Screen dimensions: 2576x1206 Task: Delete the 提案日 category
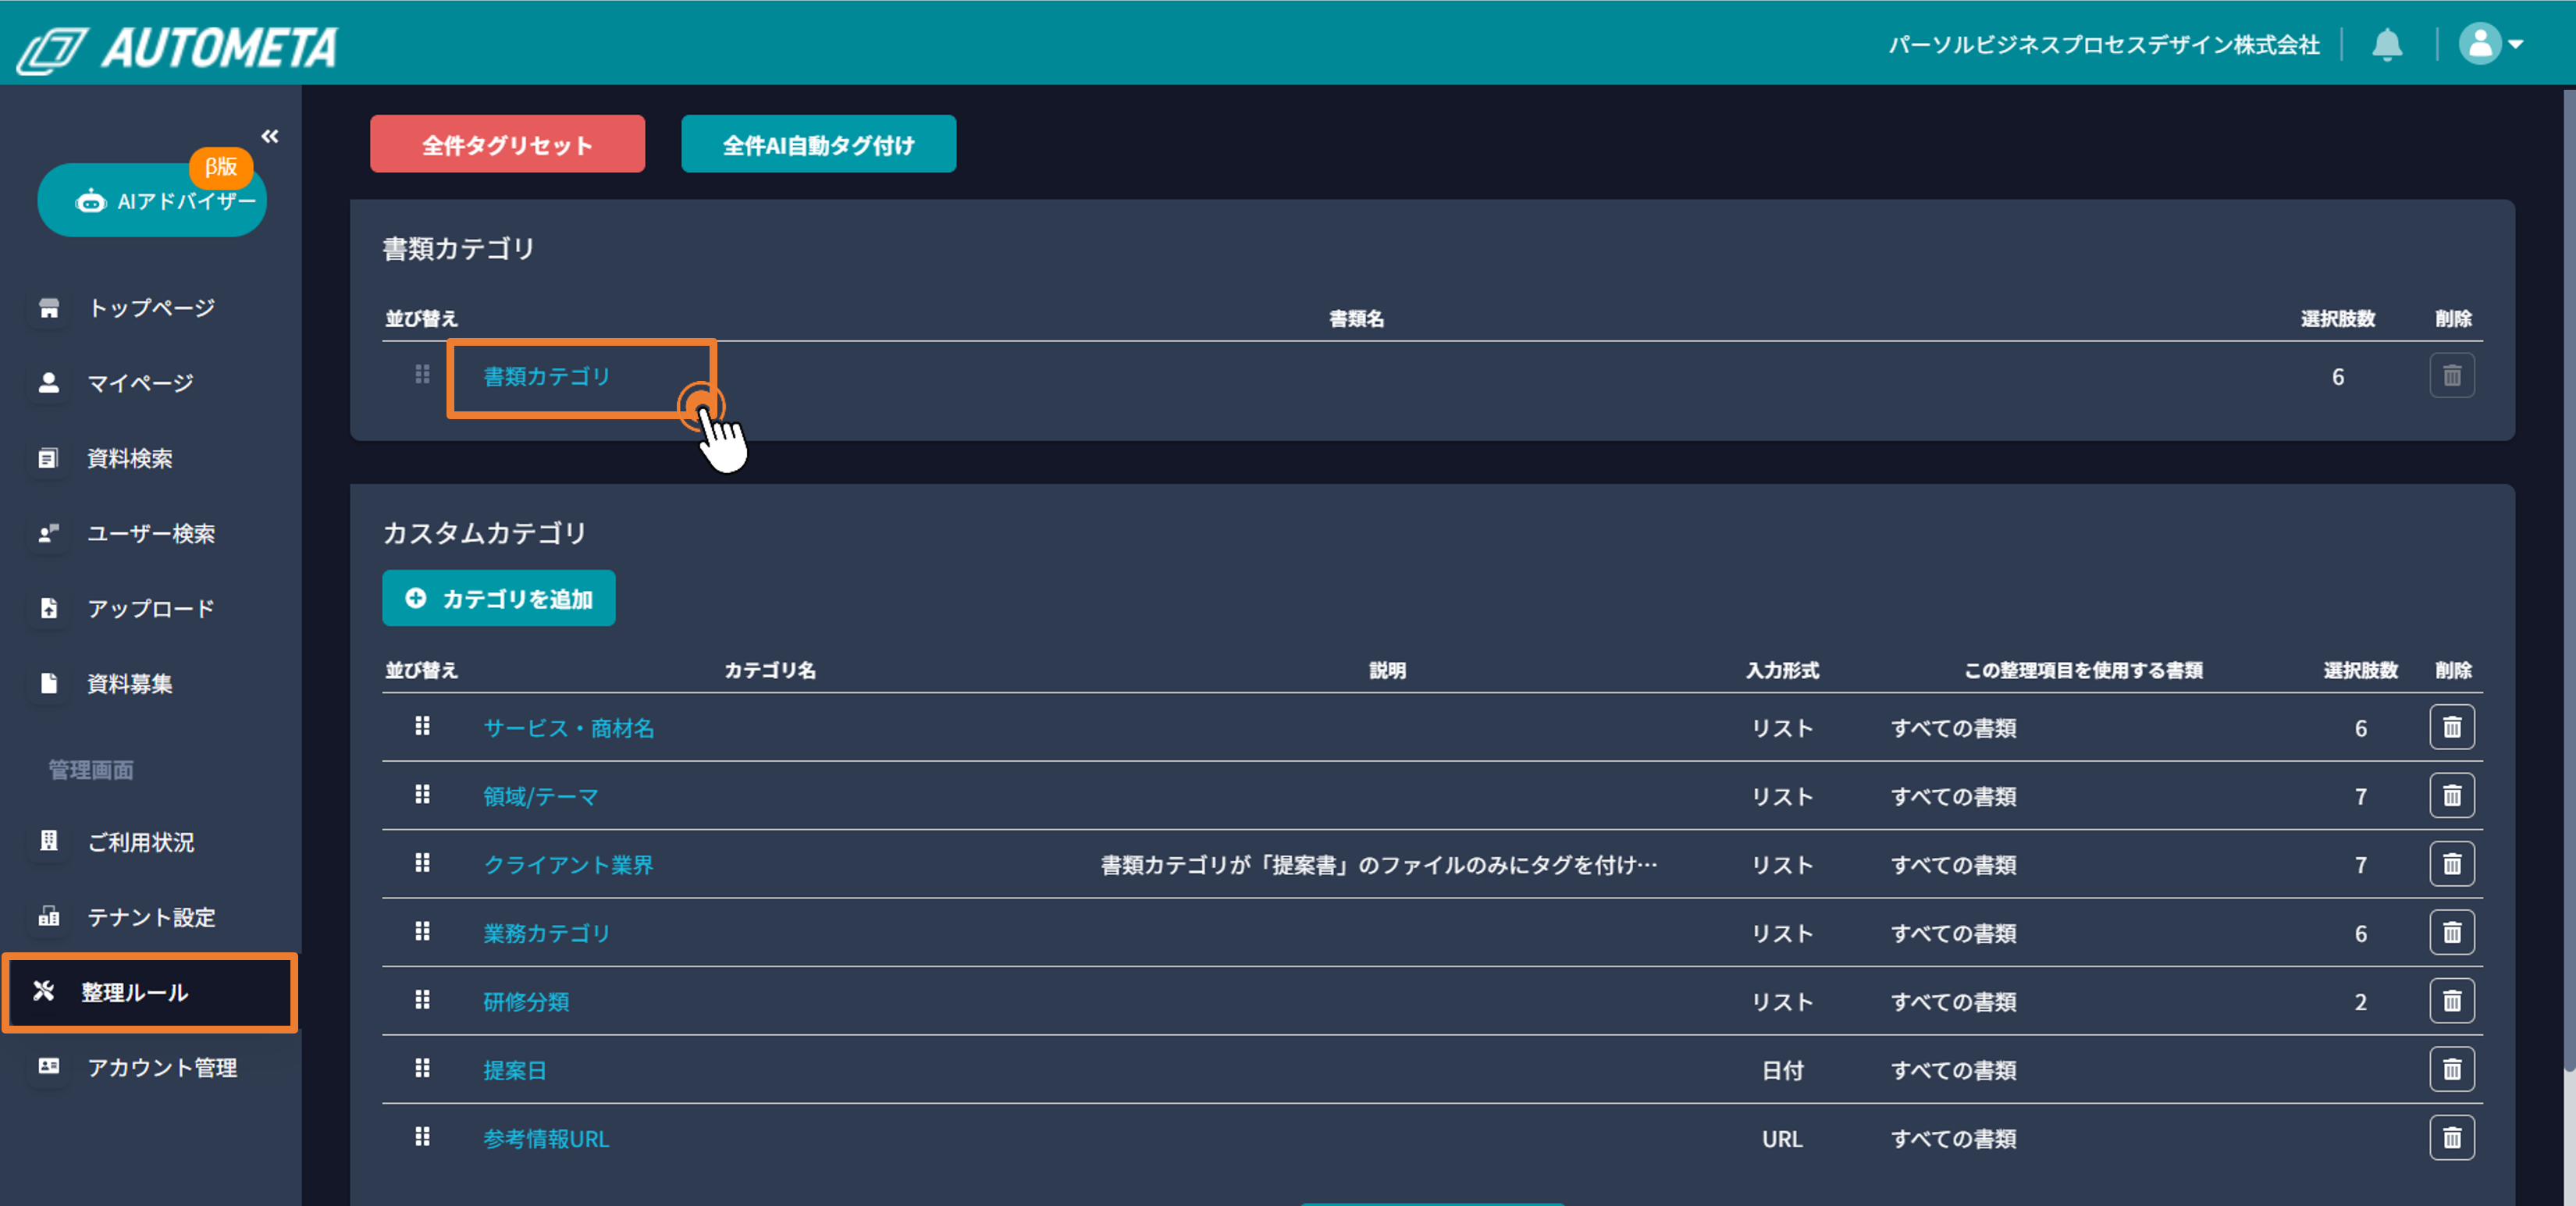coord(2452,1069)
